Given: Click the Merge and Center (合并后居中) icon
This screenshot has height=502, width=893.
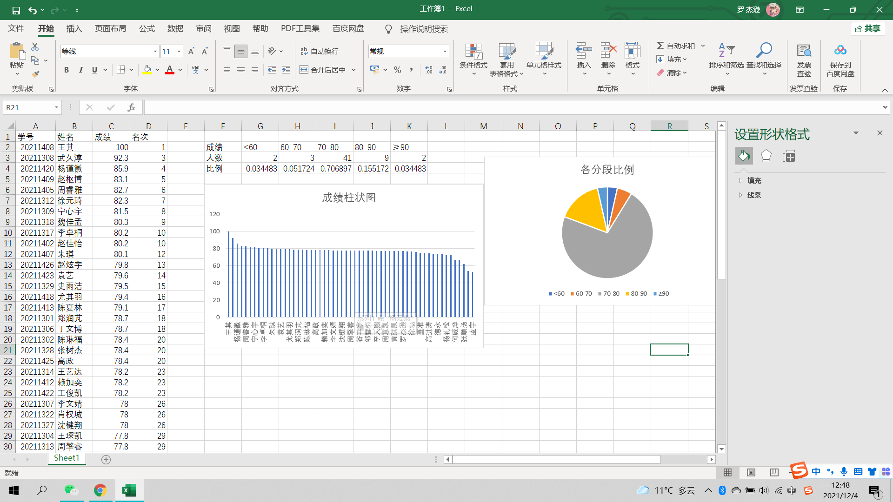Looking at the screenshot, I should pyautogui.click(x=304, y=70).
